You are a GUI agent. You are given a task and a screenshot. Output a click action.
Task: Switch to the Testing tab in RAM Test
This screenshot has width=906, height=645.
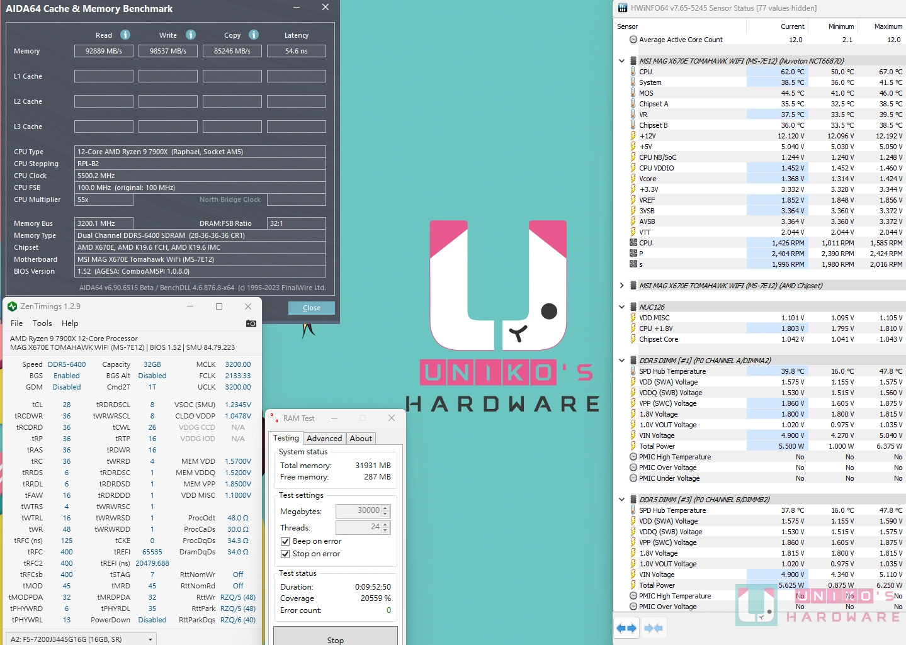click(x=286, y=438)
